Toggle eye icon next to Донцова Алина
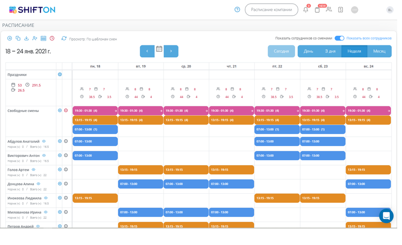This screenshot has height=245, width=402. 39,184
